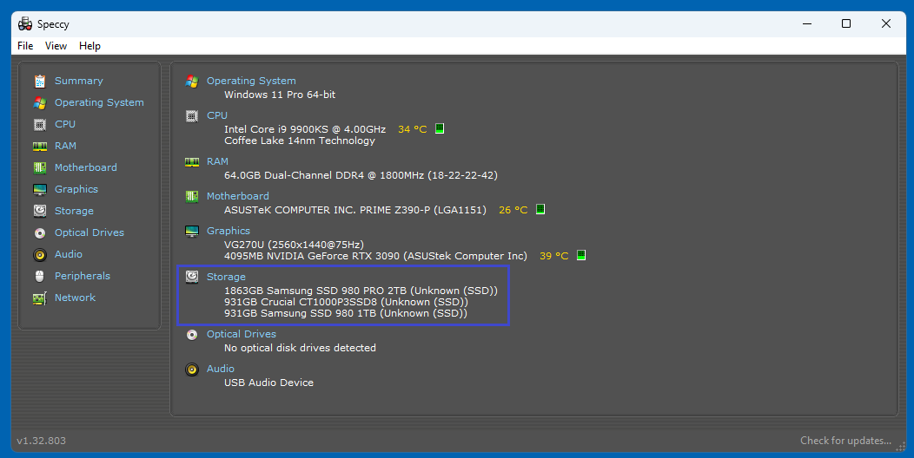914x458 pixels.
Task: Click the ASUSTeK PRIME Z390-P motherboard text
Action: (355, 210)
